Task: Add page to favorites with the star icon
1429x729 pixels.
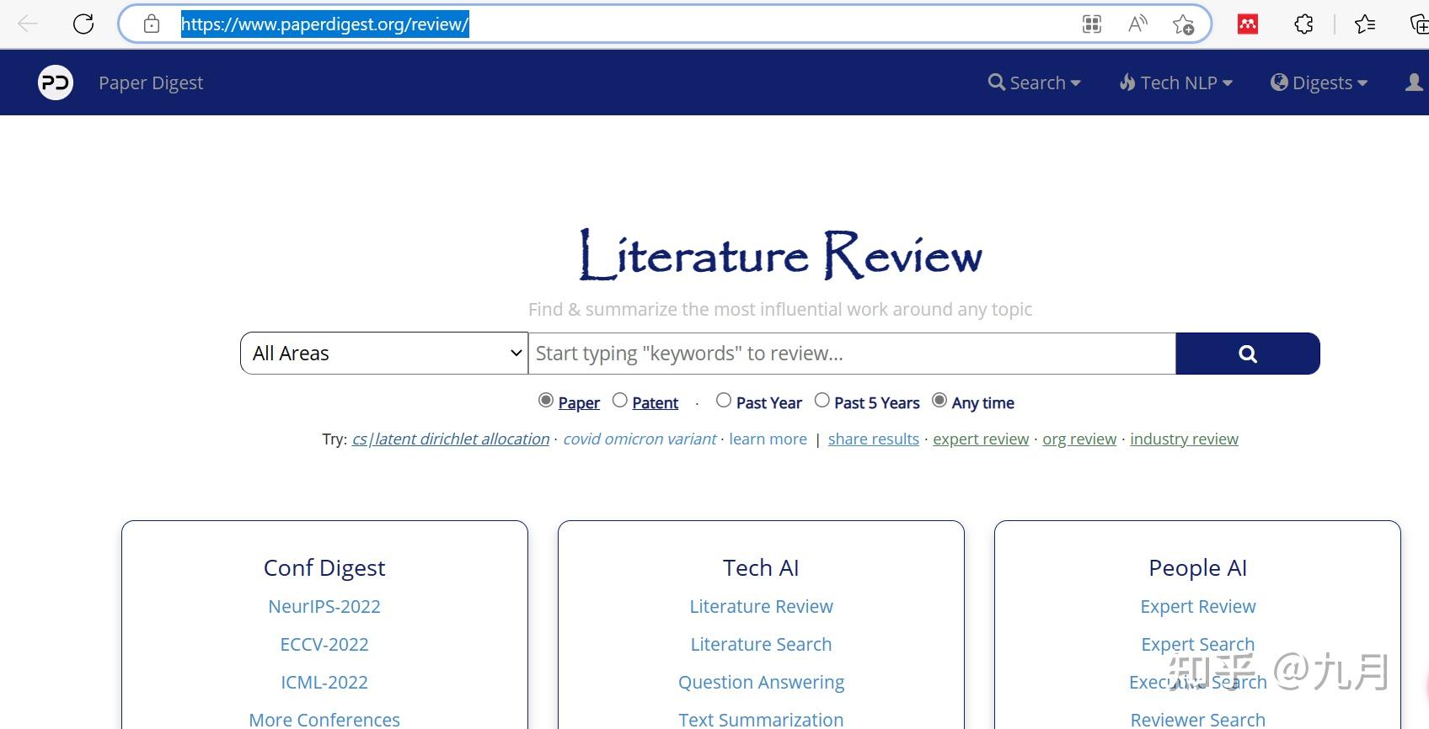Action: point(1184,24)
